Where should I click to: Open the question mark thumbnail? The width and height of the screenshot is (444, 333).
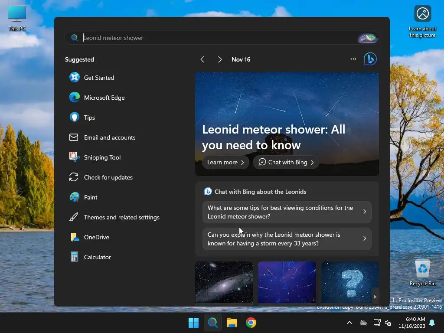pyautogui.click(x=350, y=282)
